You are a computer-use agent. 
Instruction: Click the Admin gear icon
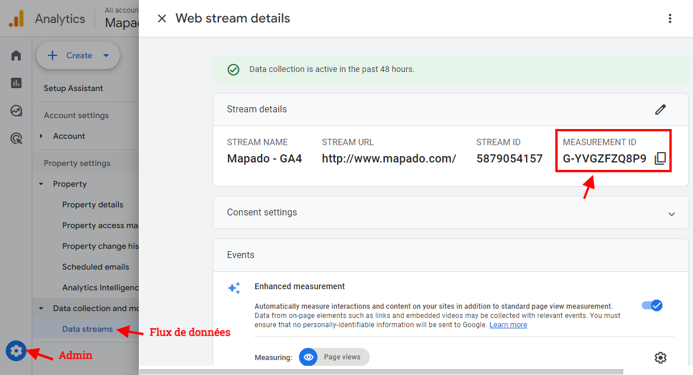point(16,350)
